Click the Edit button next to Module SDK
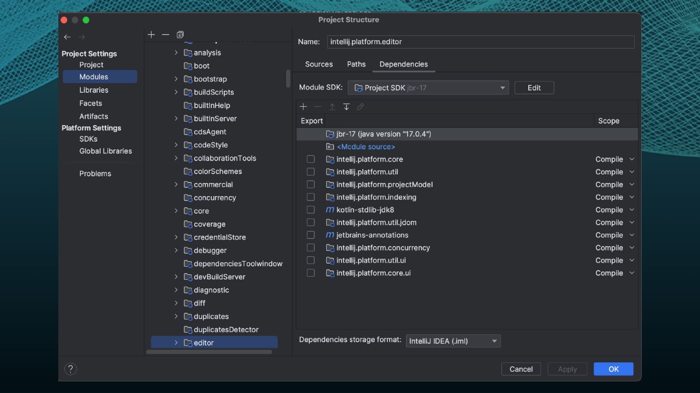This screenshot has height=393, width=700. coord(534,88)
